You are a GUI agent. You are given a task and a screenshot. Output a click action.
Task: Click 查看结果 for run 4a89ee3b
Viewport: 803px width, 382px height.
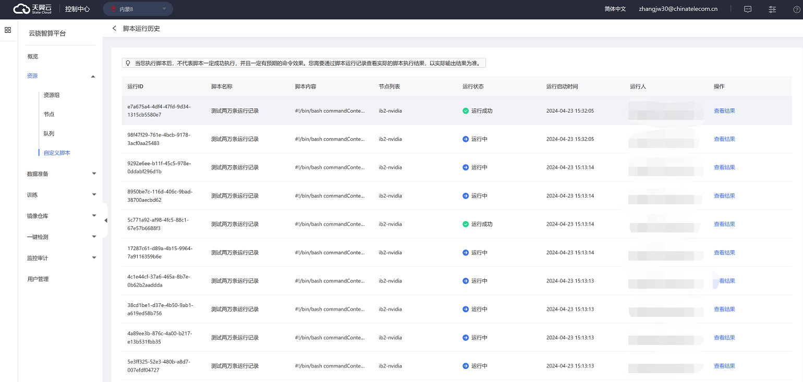point(724,338)
